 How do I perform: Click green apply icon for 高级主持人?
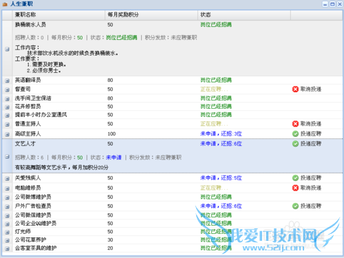click(x=295, y=133)
